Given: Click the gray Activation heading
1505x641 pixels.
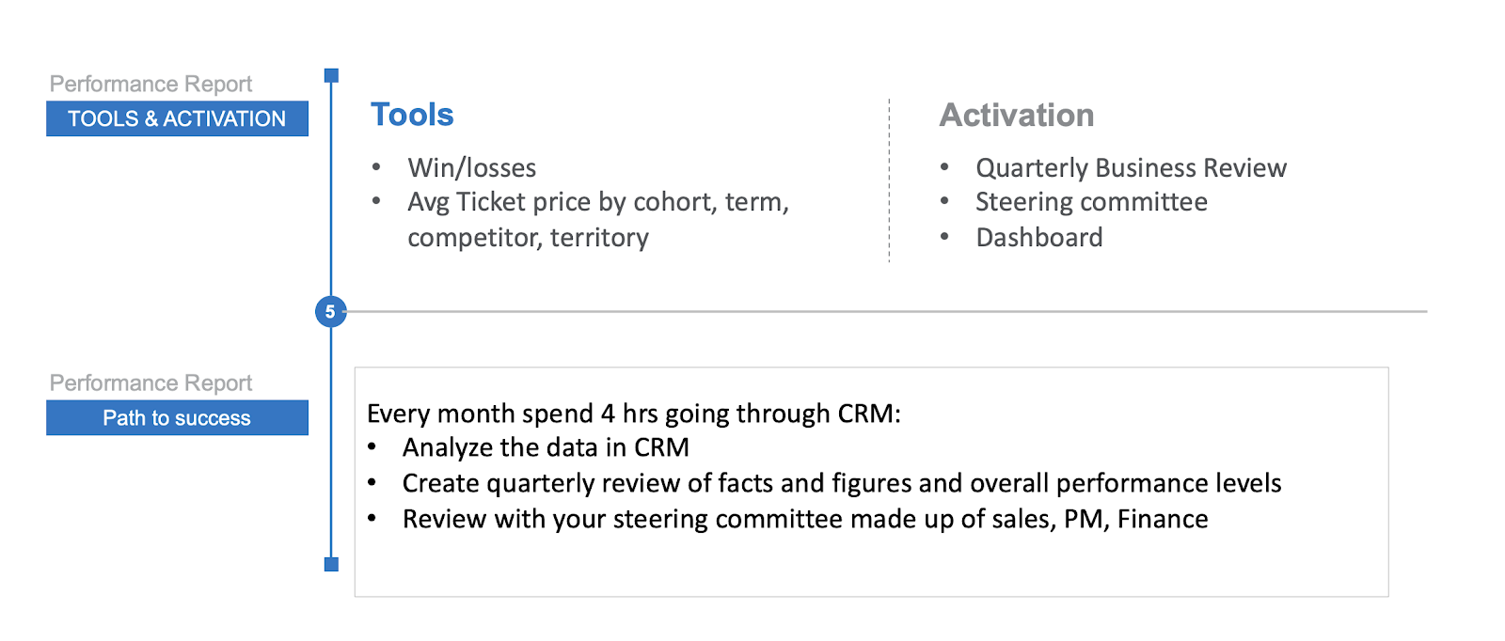Looking at the screenshot, I should point(1017,115).
